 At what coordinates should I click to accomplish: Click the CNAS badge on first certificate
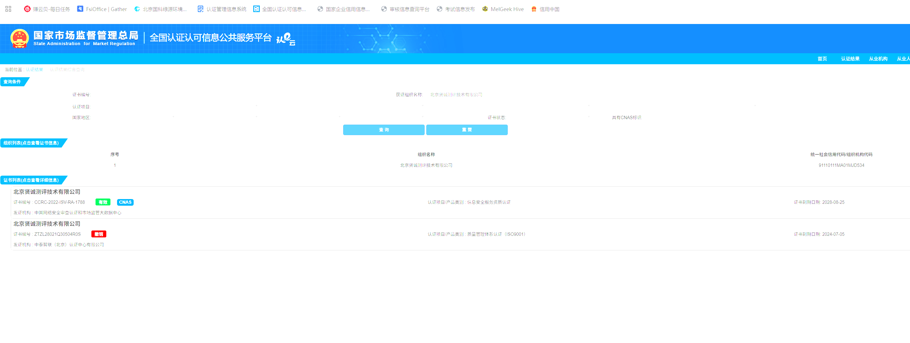click(125, 202)
